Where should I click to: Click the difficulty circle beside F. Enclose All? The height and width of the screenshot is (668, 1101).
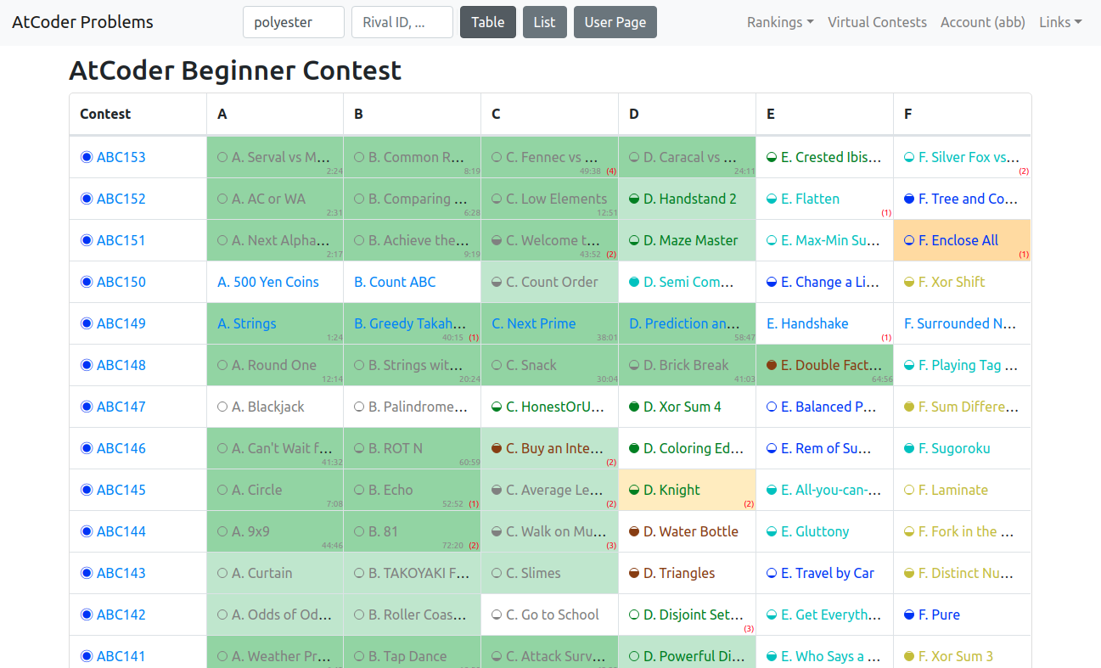(x=909, y=240)
